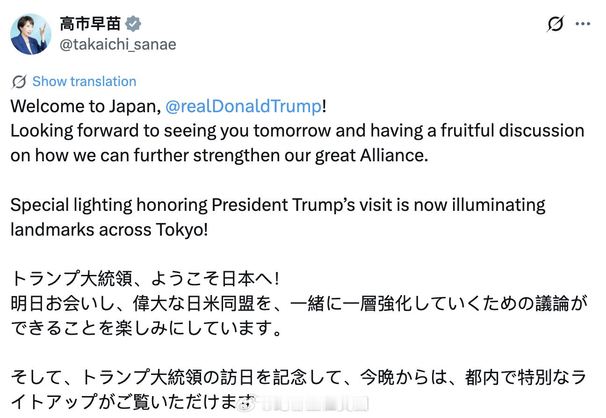
Task: Click the @takaichi_sanae handle
Action: 117,45
